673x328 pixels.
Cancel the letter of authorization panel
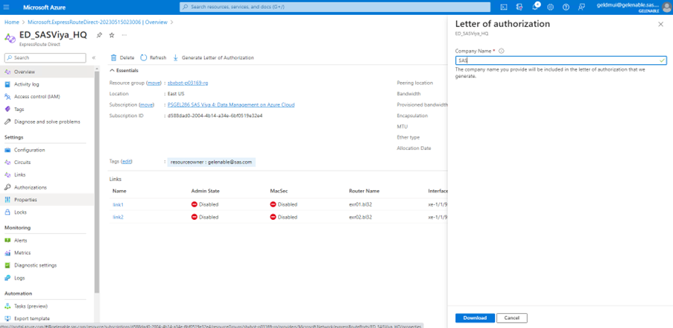[511, 318]
